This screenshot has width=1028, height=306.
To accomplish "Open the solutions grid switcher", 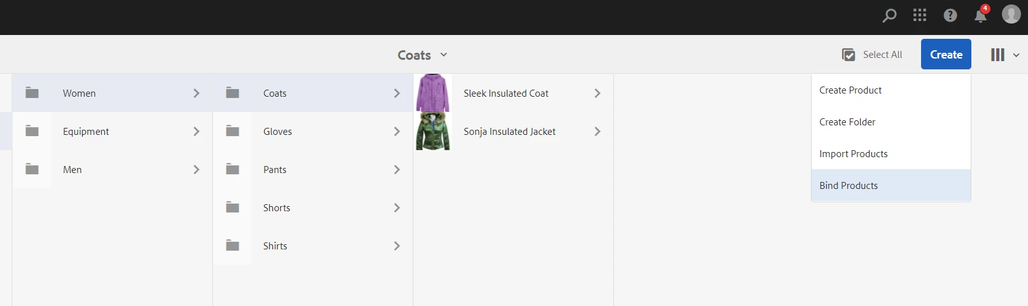I will (920, 15).
